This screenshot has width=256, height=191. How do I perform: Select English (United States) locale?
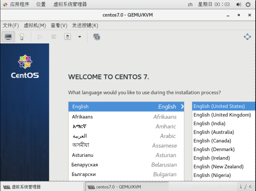[224, 106]
